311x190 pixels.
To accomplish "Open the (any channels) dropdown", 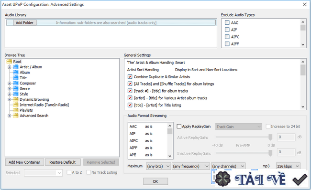I will pos(228,166).
